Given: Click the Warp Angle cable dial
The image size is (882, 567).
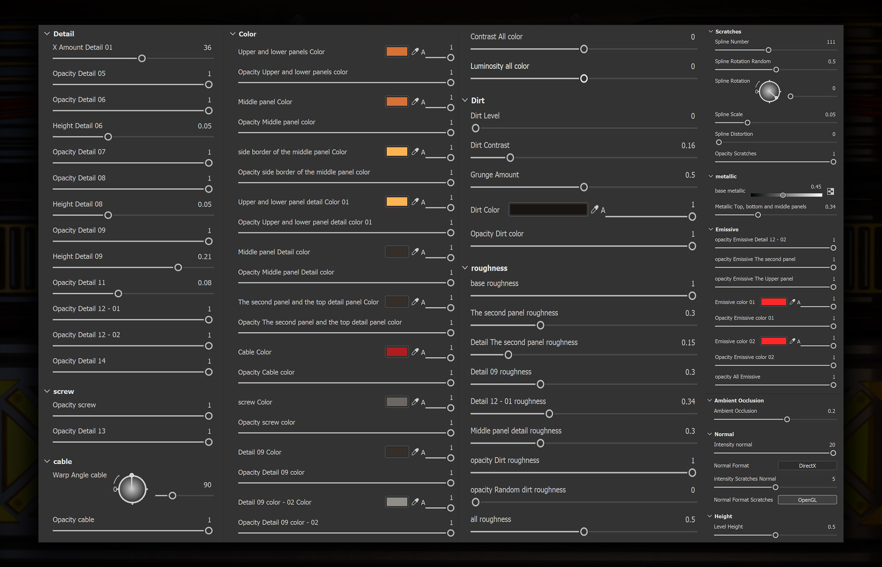Looking at the screenshot, I should pyautogui.click(x=132, y=489).
